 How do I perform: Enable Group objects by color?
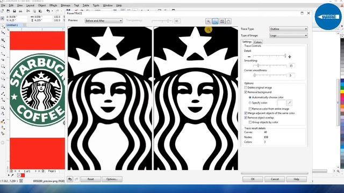click(250, 122)
